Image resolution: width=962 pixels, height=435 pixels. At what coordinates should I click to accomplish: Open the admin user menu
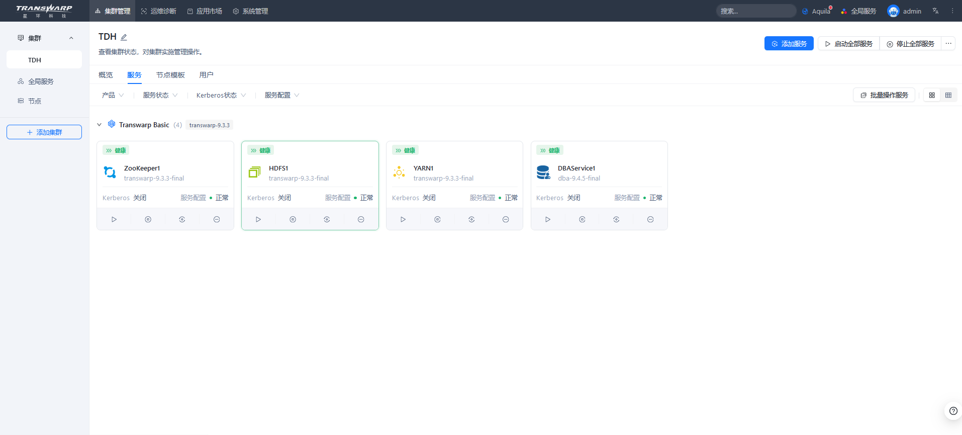click(x=904, y=11)
